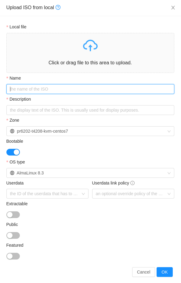Click the globe icon in the Zone field
The image size is (181, 283).
coord(13,131)
